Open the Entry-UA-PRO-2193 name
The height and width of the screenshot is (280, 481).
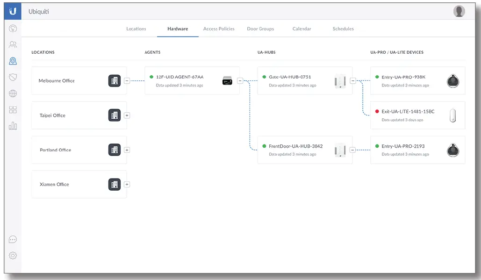403,146
